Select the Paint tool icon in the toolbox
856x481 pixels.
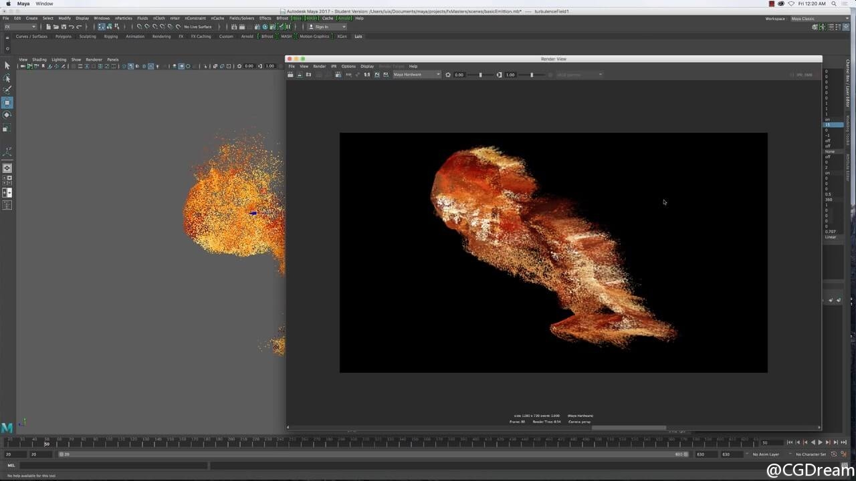coord(7,90)
